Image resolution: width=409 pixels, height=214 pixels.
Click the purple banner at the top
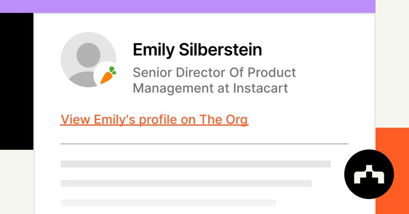pos(187,6)
